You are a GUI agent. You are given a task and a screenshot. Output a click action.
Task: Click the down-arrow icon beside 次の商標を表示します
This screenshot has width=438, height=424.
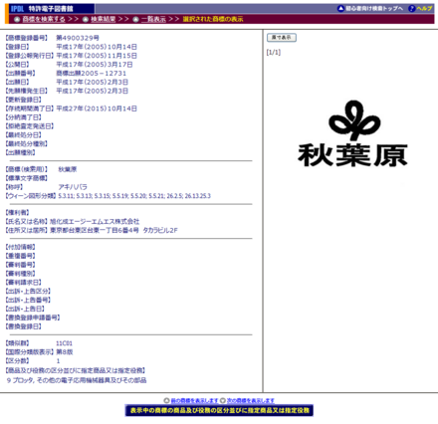tap(223, 400)
